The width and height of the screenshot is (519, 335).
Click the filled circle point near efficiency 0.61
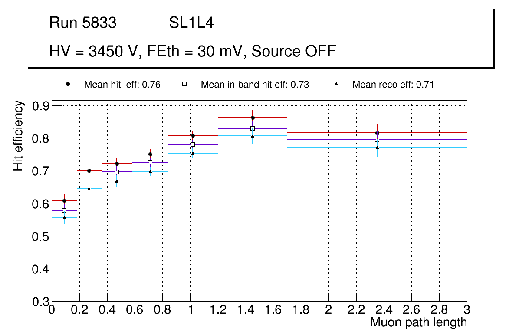click(64, 200)
